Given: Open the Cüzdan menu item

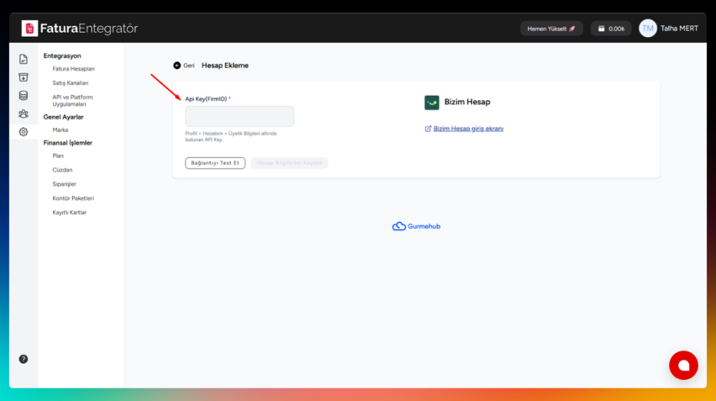Looking at the screenshot, I should click(x=62, y=170).
